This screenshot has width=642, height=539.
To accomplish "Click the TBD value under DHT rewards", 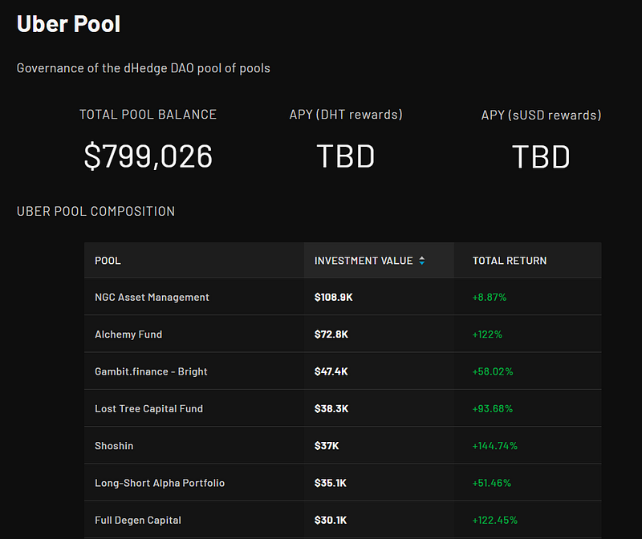I will pyautogui.click(x=346, y=156).
